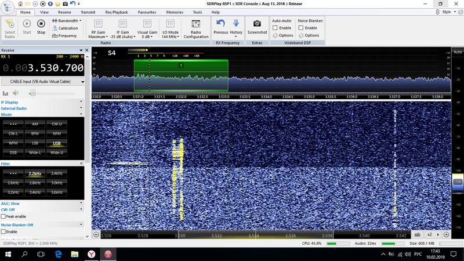The image size is (464, 261).
Task: Select the 2.4kHz filter
Action: pos(56,173)
